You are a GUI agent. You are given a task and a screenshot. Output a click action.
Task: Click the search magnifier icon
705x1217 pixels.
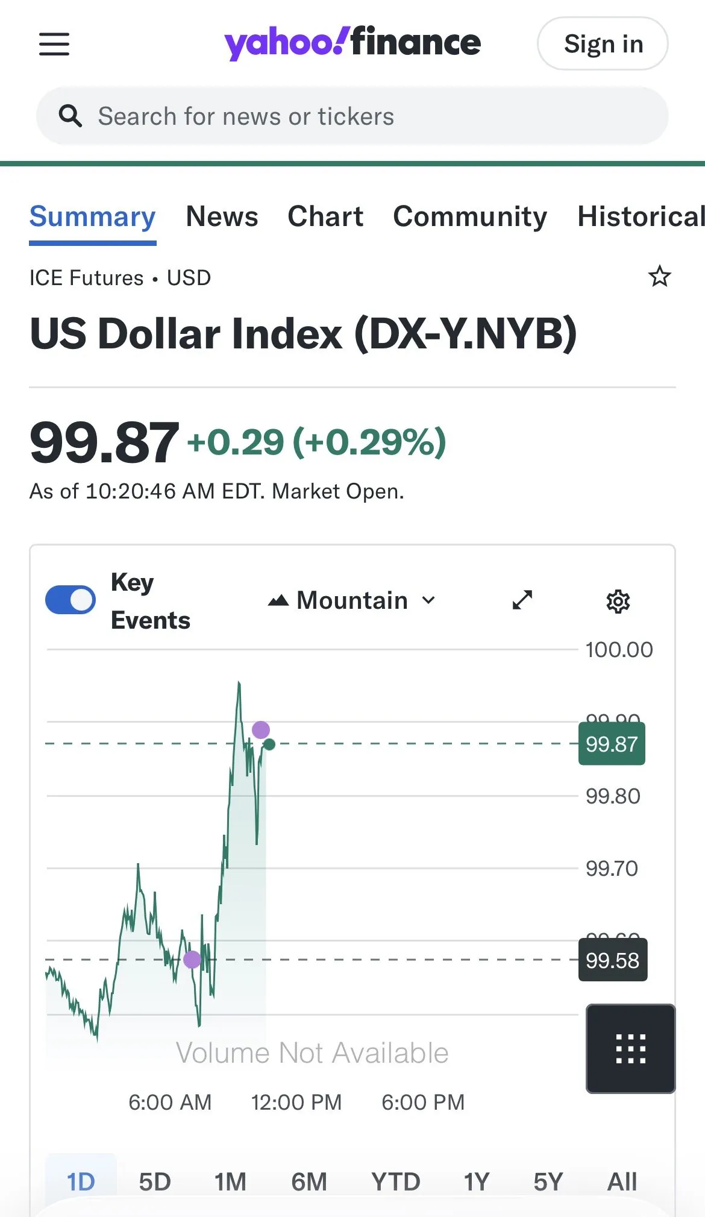click(70, 116)
